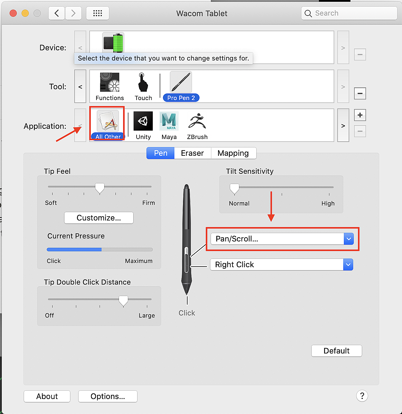Select the Touch tool
402x414 pixels.
tap(143, 86)
